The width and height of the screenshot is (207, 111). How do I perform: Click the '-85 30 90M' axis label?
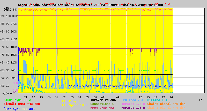coord(8,70)
